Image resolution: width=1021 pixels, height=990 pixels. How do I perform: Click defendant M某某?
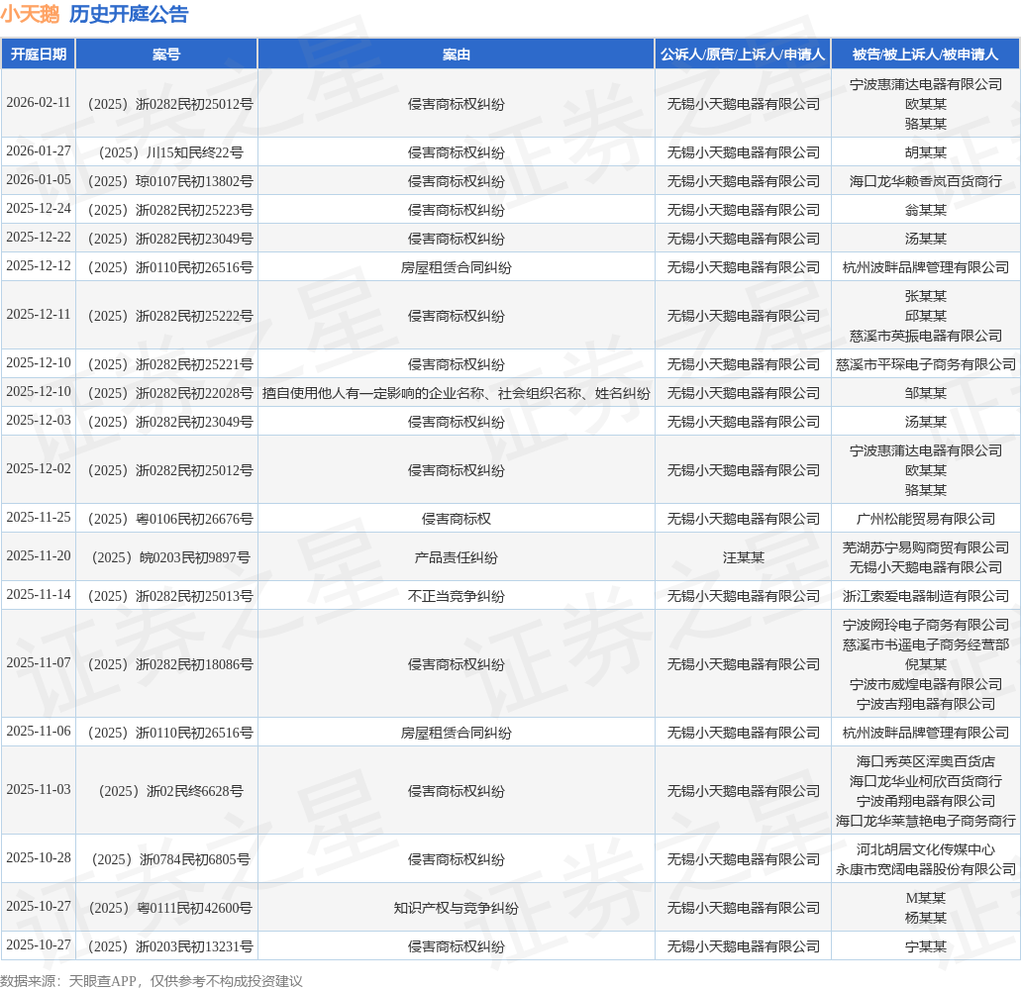925,898
